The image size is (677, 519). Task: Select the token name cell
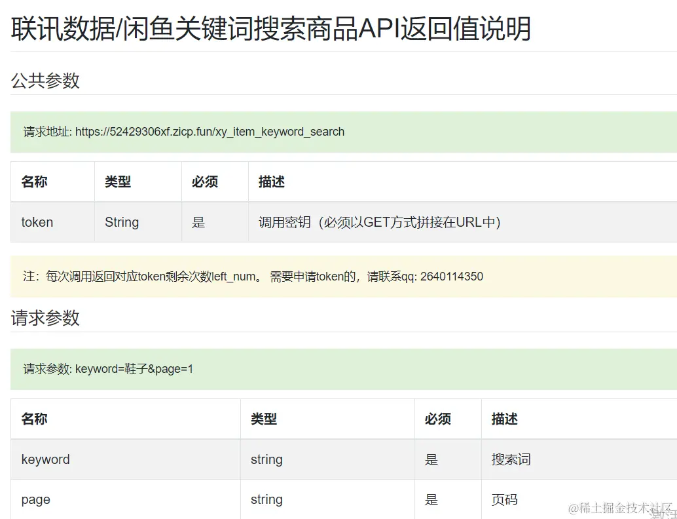tap(52, 222)
